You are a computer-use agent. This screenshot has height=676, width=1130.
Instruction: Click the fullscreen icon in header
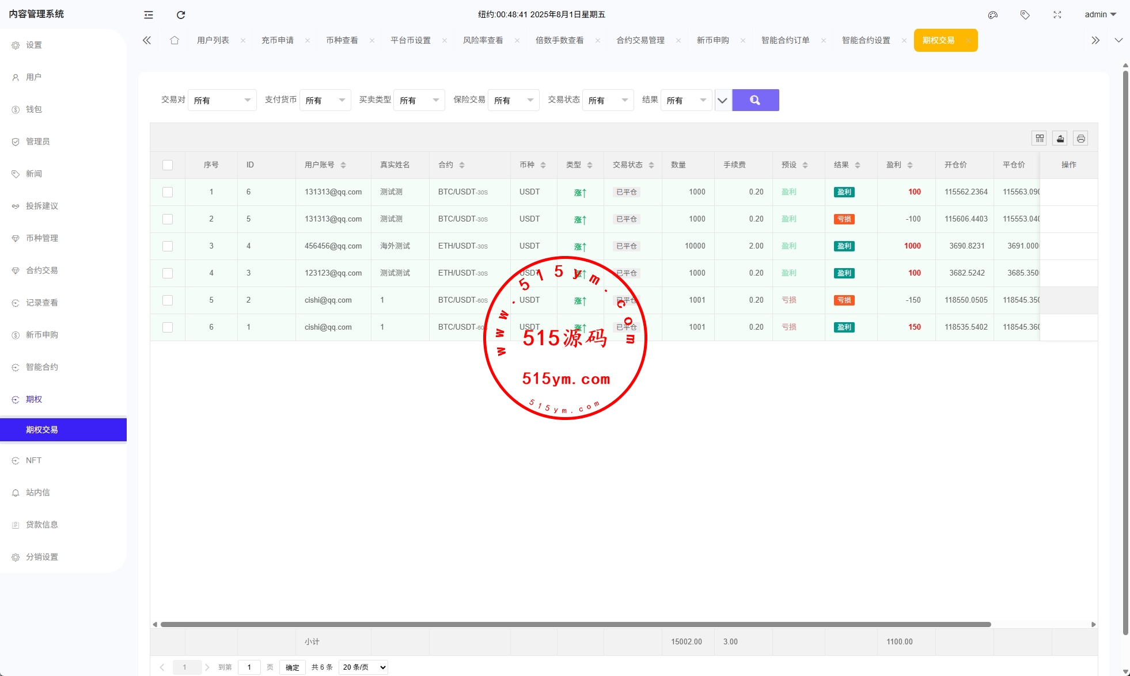point(1057,15)
